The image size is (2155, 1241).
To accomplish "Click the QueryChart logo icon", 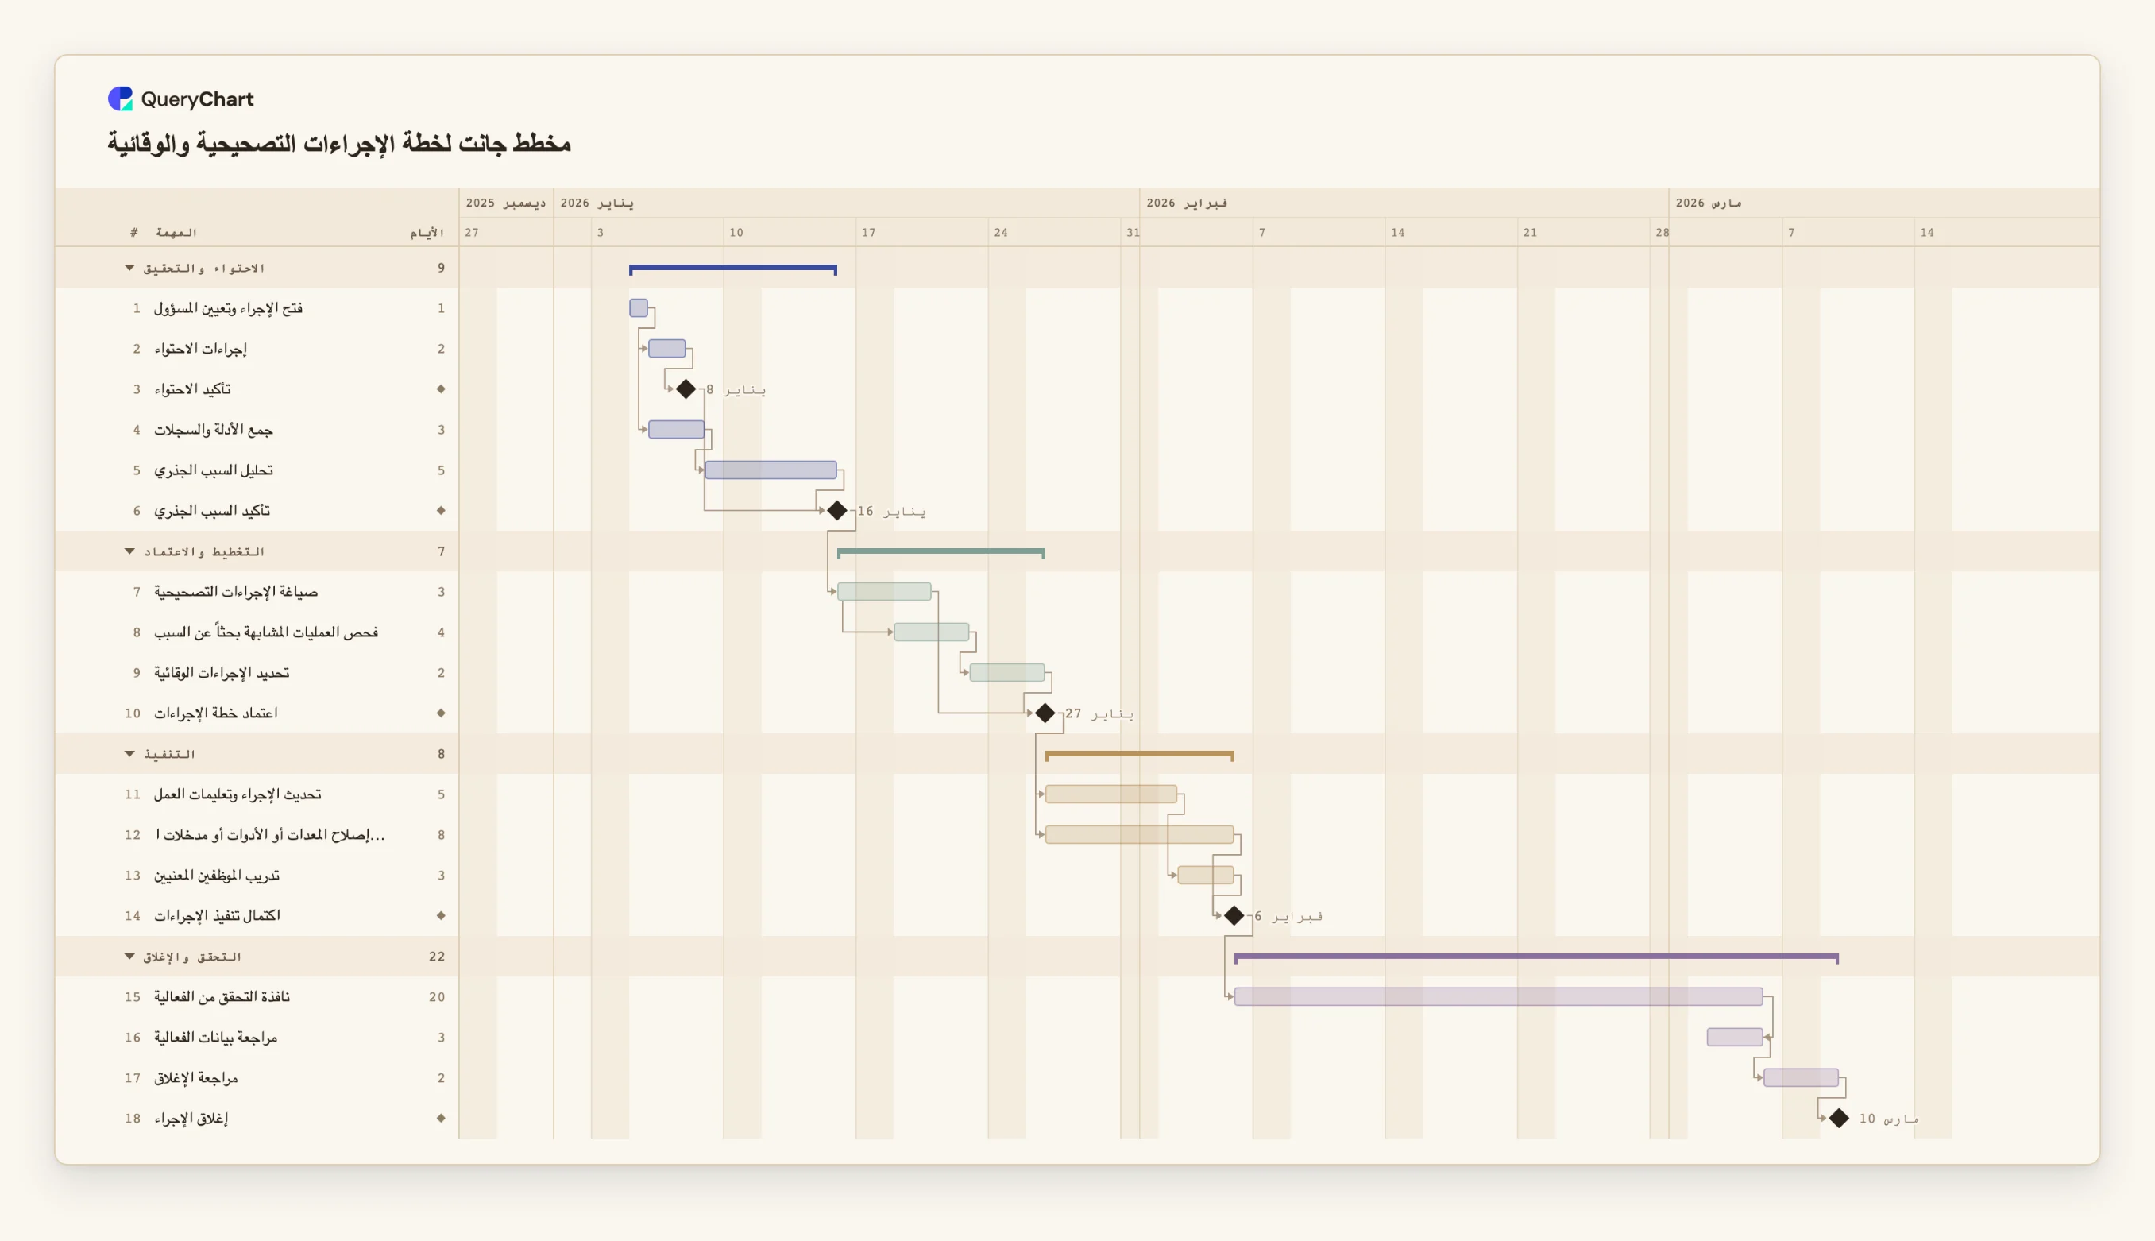I will (120, 99).
